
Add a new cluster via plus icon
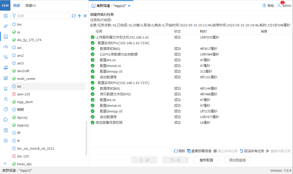click(79, 16)
